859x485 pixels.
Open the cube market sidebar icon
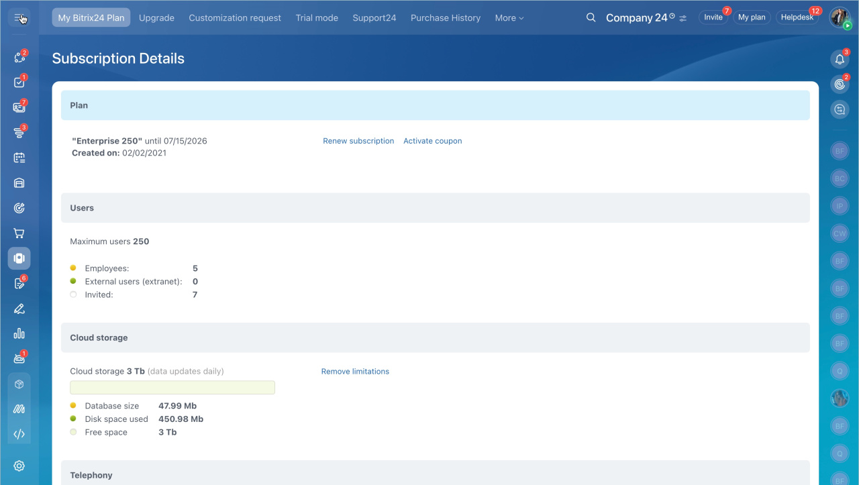19,384
